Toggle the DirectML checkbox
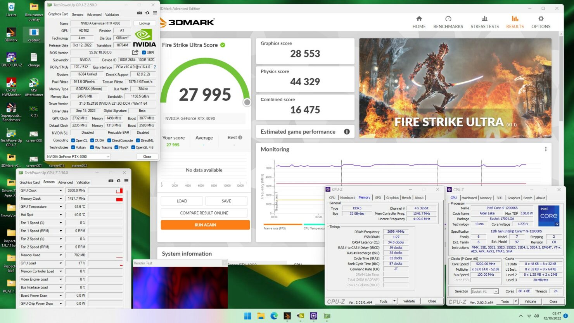Screen dimensions: 574x323 (138, 140)
